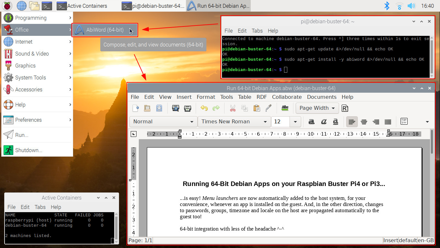Run spell check with the Abc icon
The height and width of the screenshot is (248, 440).
pyautogui.click(x=285, y=108)
